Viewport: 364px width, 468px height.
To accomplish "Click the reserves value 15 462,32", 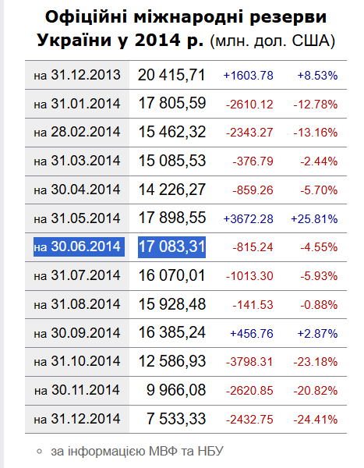I will point(171,132).
